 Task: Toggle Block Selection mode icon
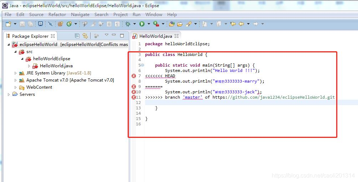109,24
